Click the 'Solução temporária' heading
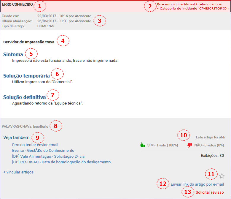The image size is (231, 199). pos(26,76)
